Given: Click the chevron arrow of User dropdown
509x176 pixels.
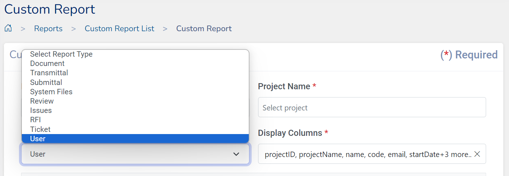Looking at the screenshot, I should [x=236, y=154].
